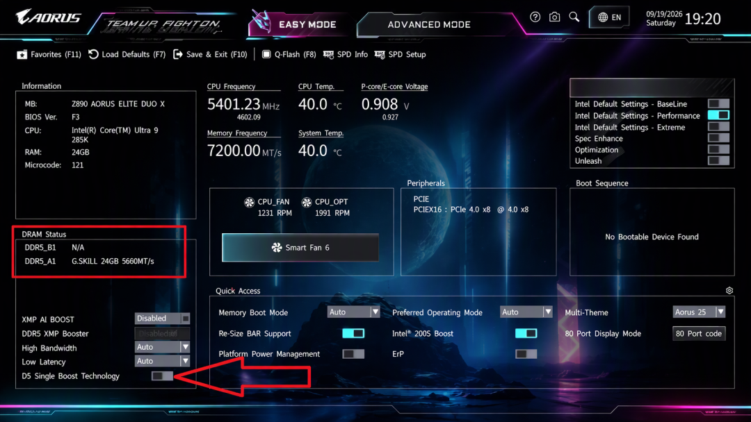751x422 pixels.
Task: Open the search magnifier icon
Action: pos(574,17)
